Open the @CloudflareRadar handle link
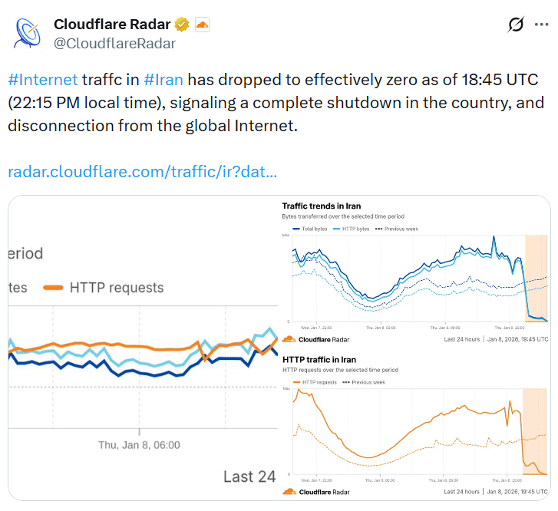The image size is (558, 511). tap(114, 43)
